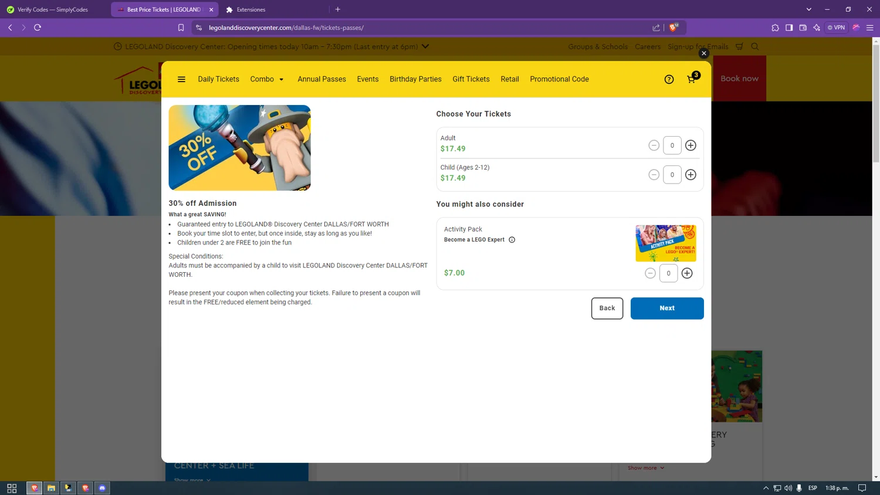Click the red Book now button
Viewport: 880px width, 495px height.
click(x=740, y=79)
